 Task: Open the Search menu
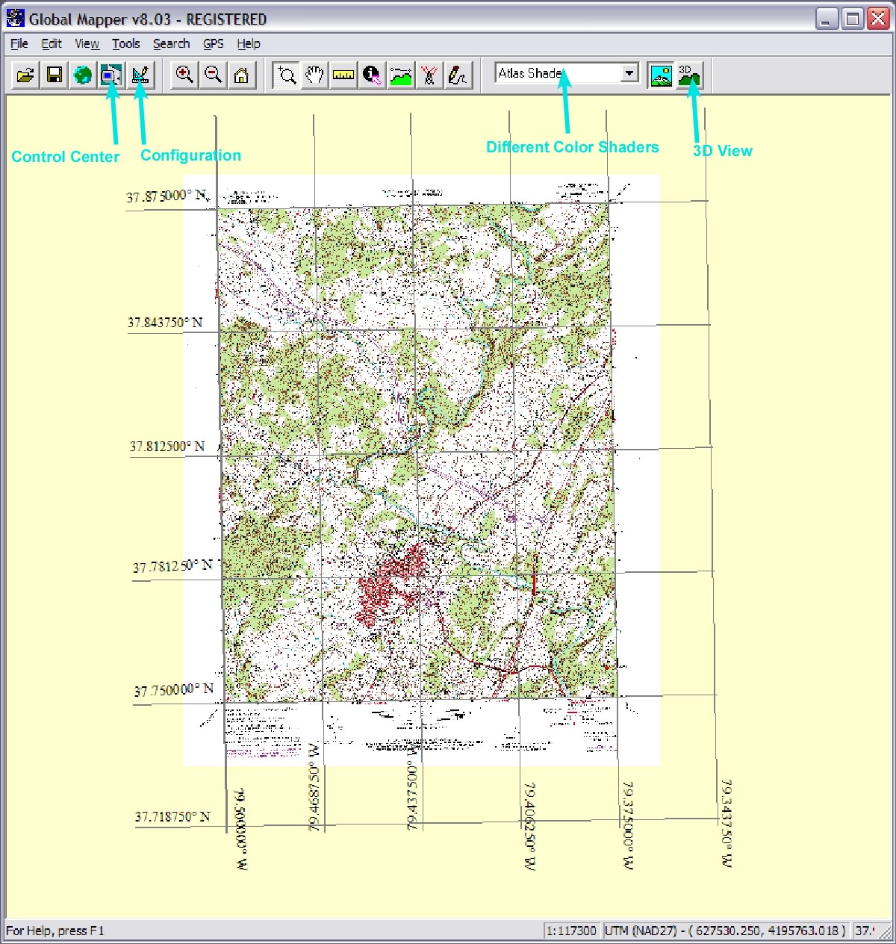(172, 43)
